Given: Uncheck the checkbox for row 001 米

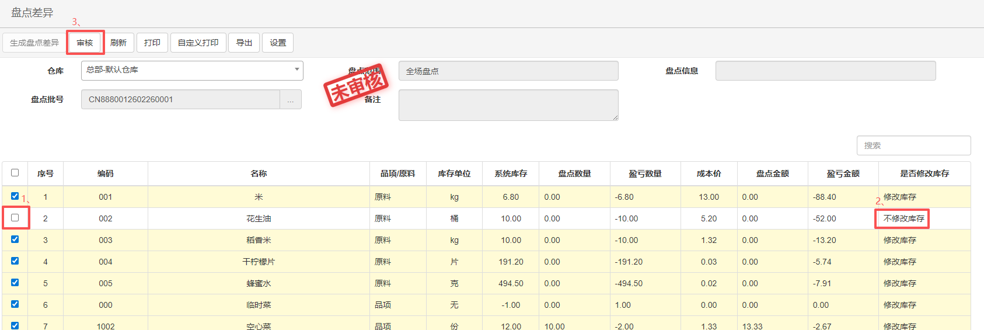Looking at the screenshot, I should pyautogui.click(x=15, y=196).
